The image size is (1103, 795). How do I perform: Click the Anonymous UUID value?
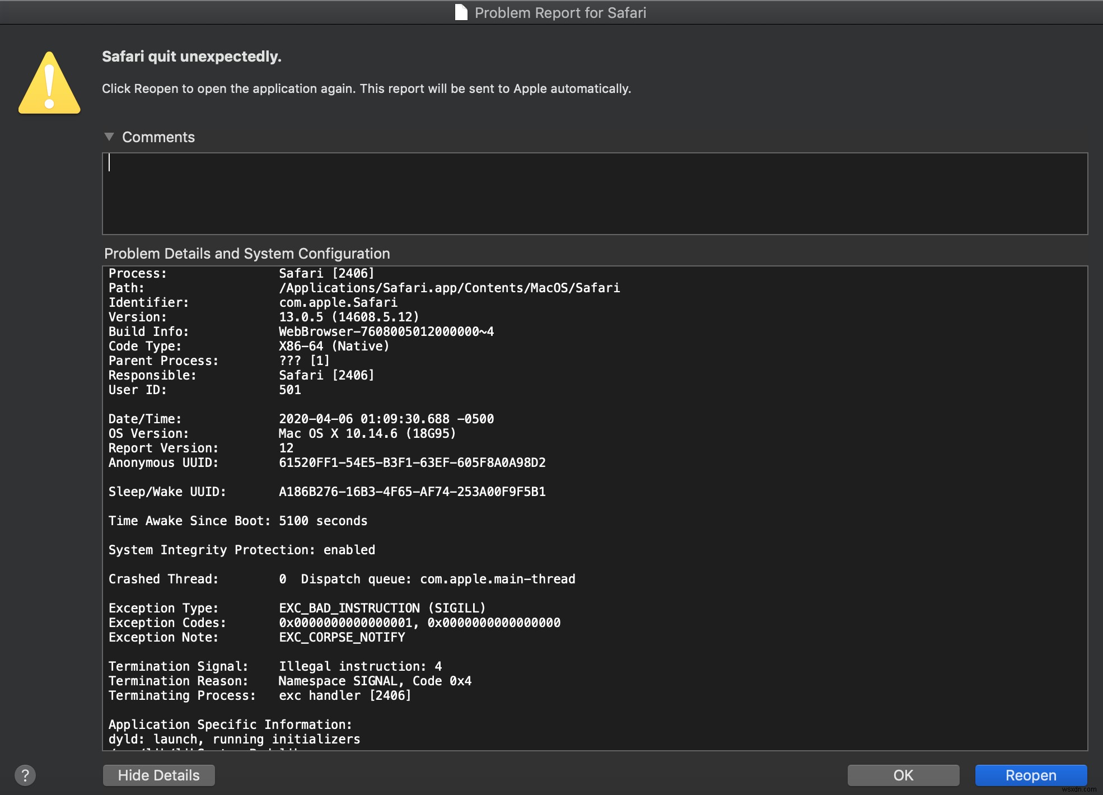click(413, 462)
